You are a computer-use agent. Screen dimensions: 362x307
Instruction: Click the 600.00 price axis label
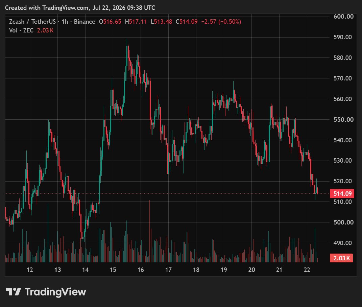(343, 17)
